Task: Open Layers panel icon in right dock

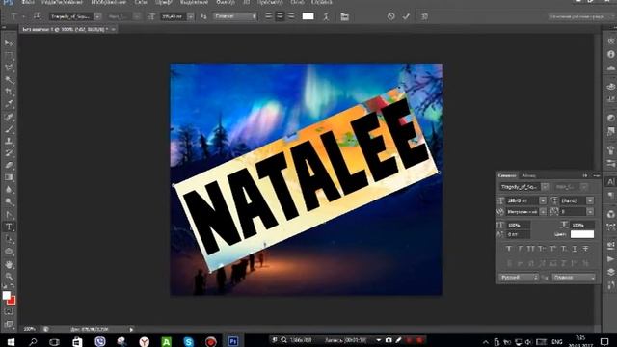Action: (610, 272)
